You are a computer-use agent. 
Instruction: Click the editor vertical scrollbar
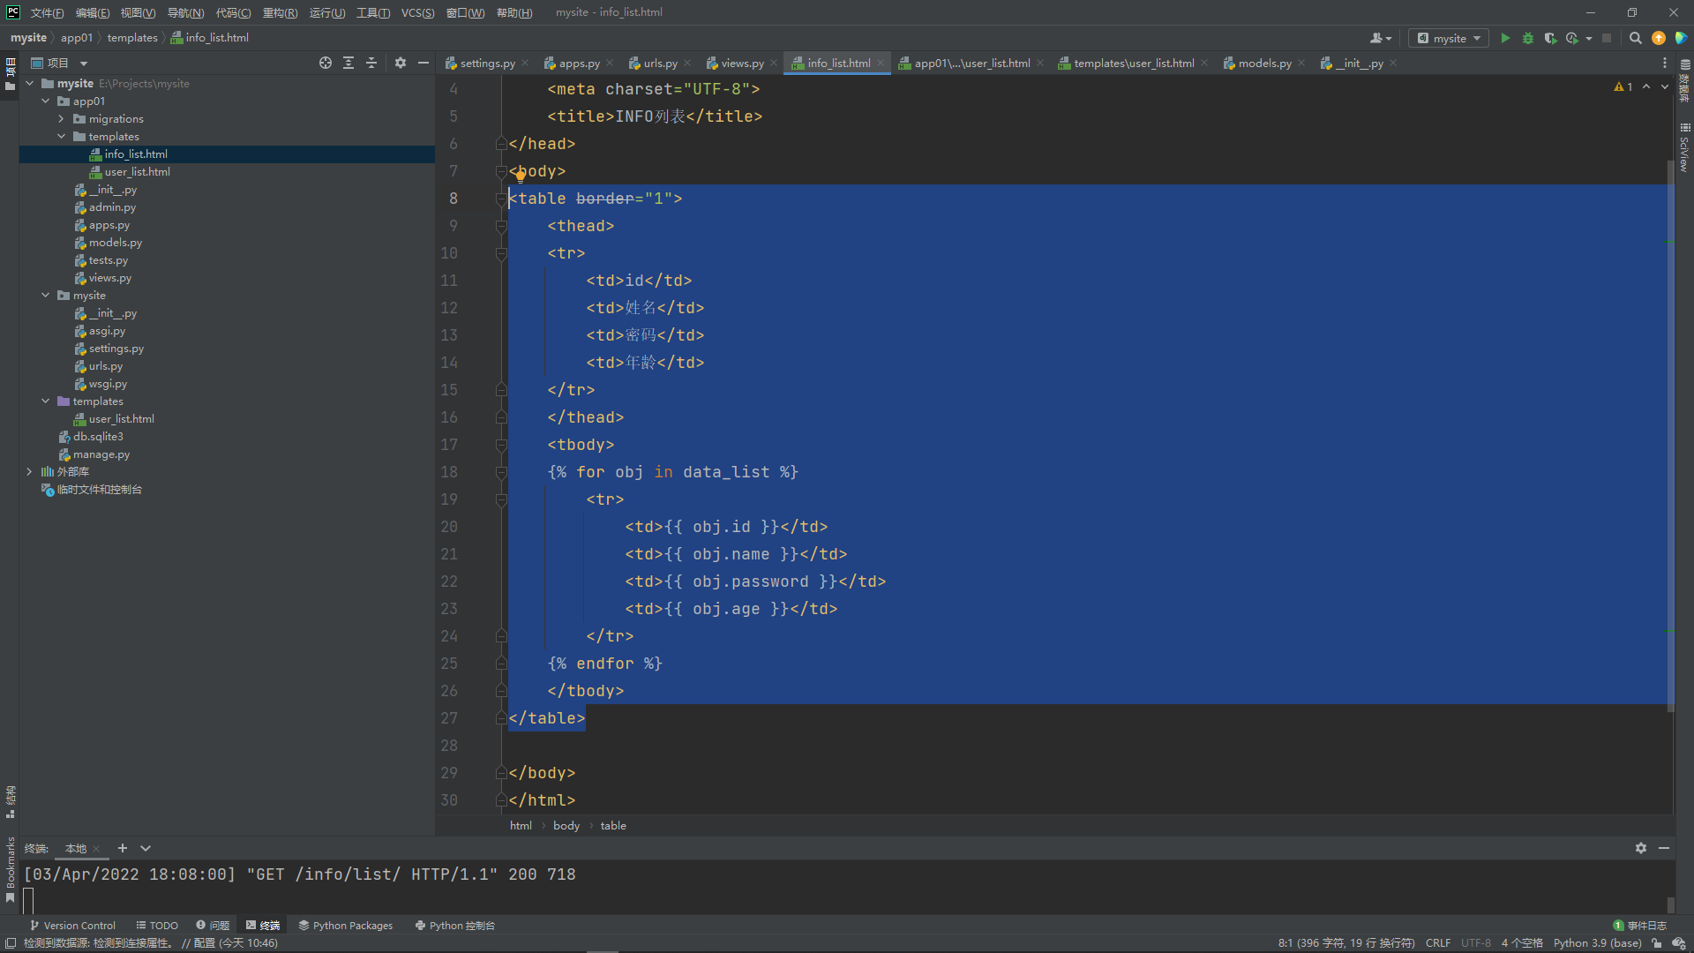(x=1671, y=437)
